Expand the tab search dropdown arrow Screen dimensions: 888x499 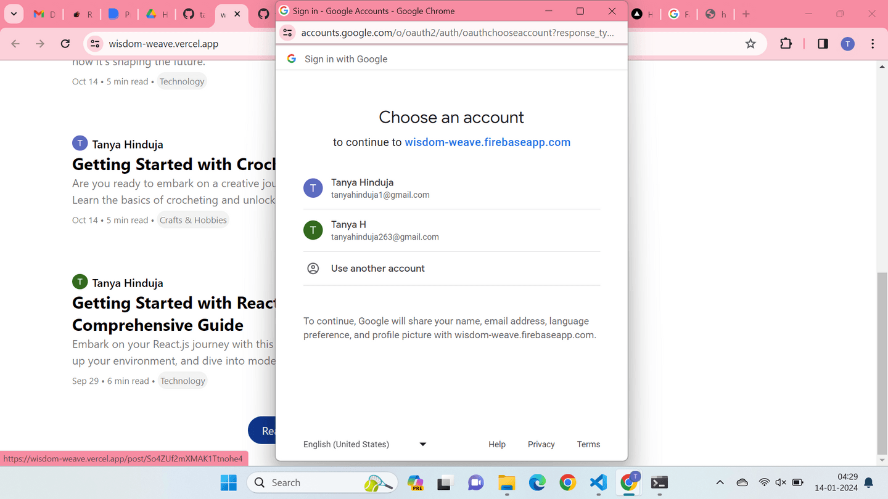coord(14,14)
